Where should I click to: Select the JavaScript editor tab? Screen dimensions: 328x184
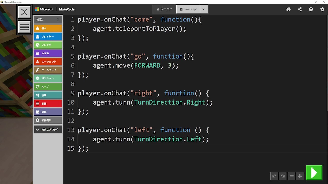click(188, 9)
